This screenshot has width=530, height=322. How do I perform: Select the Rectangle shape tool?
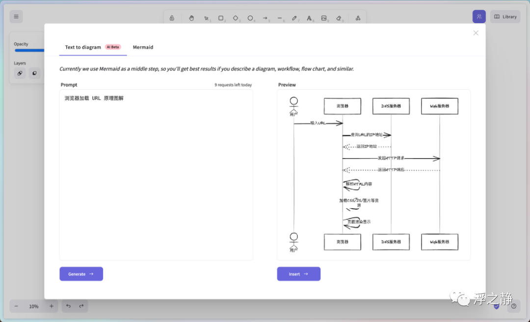click(221, 18)
